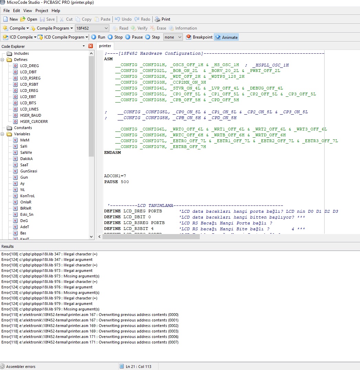Click the ICD Compile icon
Viewport: 360px width, 370px height.
tap(5, 37)
